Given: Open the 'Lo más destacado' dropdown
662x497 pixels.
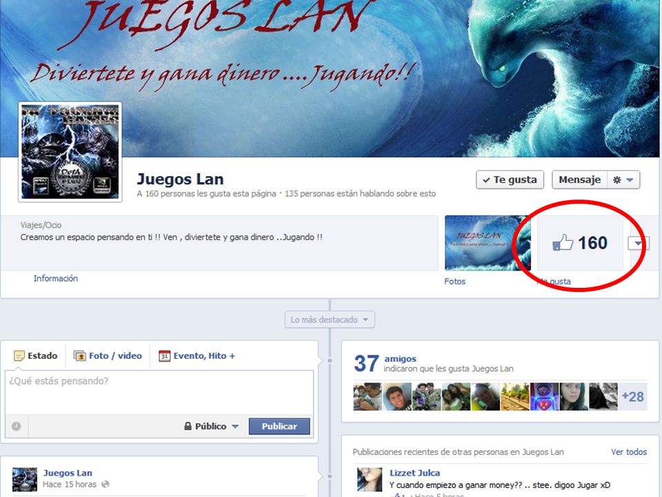Looking at the screenshot, I should coord(330,320).
